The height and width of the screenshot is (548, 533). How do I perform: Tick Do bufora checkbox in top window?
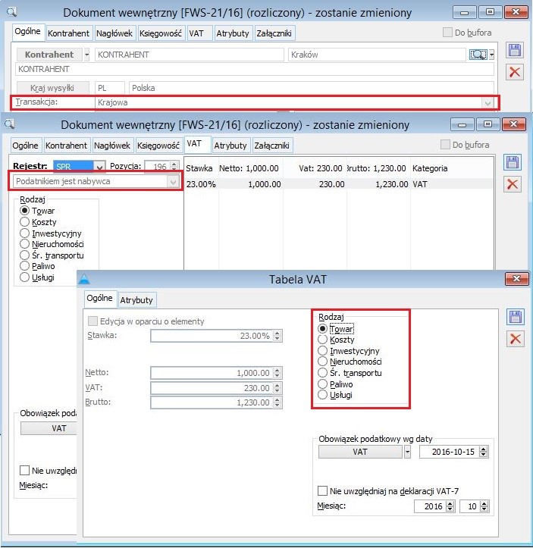coord(447,33)
